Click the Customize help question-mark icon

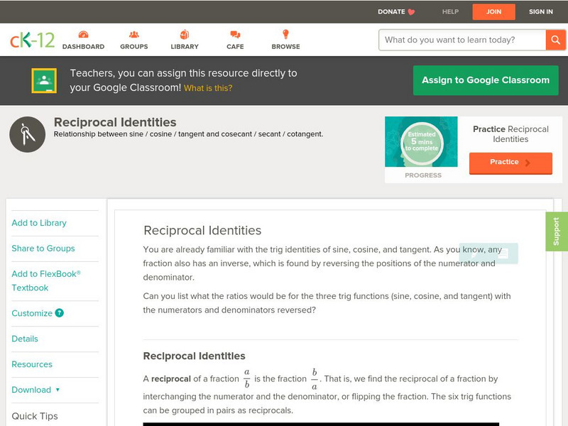pos(60,313)
